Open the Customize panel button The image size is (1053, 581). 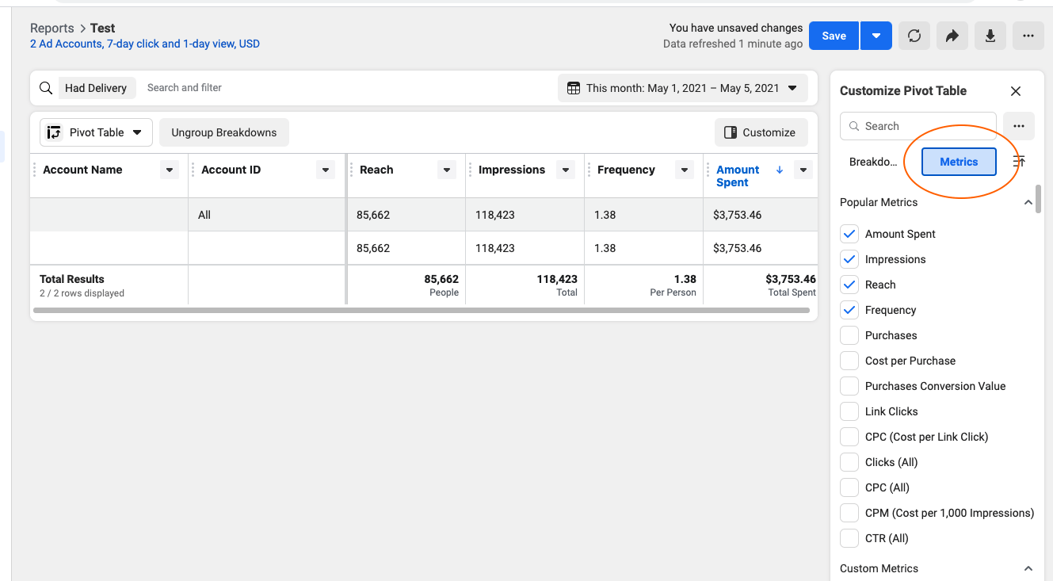(x=761, y=132)
